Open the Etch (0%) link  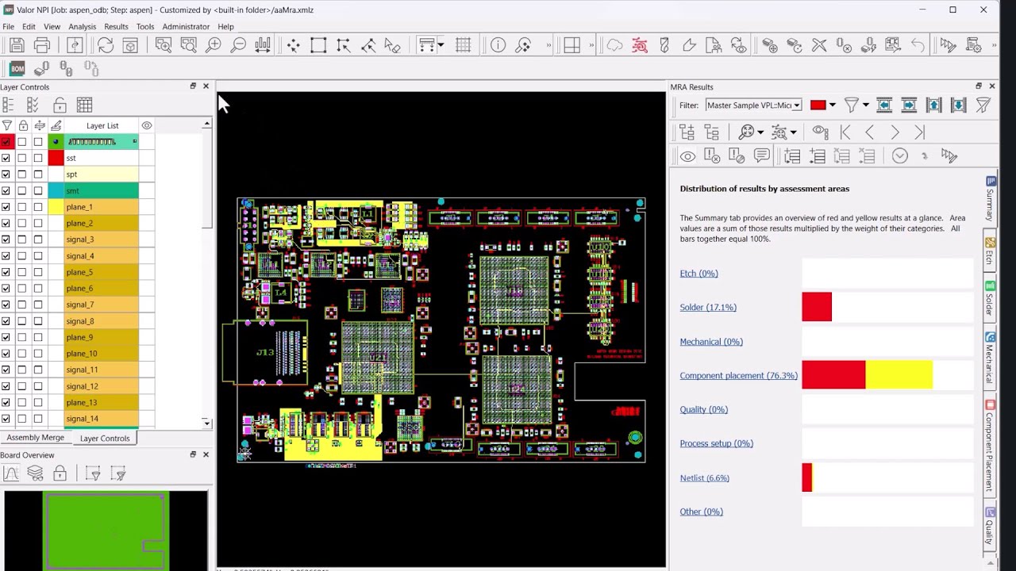[698, 273]
